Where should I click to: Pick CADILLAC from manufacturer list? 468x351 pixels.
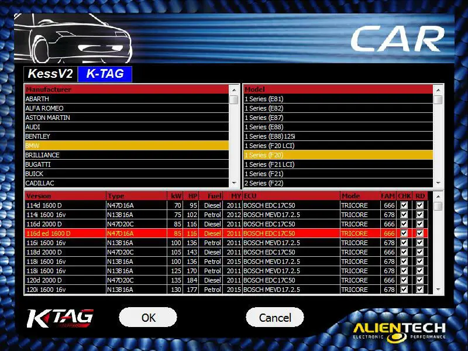[x=127, y=183]
